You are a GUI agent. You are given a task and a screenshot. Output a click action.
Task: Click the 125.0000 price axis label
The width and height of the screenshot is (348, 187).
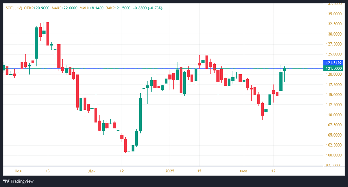click(334, 54)
